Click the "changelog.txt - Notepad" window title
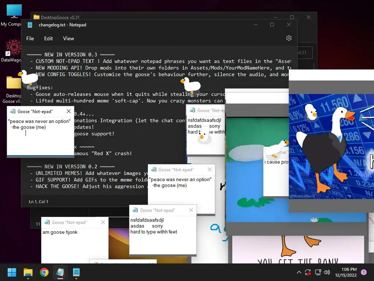The height and width of the screenshot is (281, 374). tap(62, 25)
